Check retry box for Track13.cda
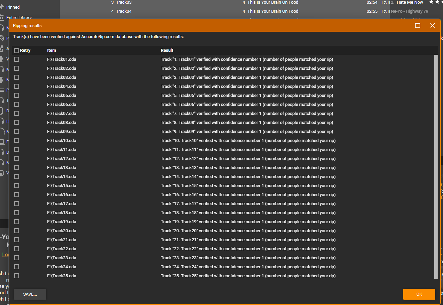443x305 pixels. [16, 168]
